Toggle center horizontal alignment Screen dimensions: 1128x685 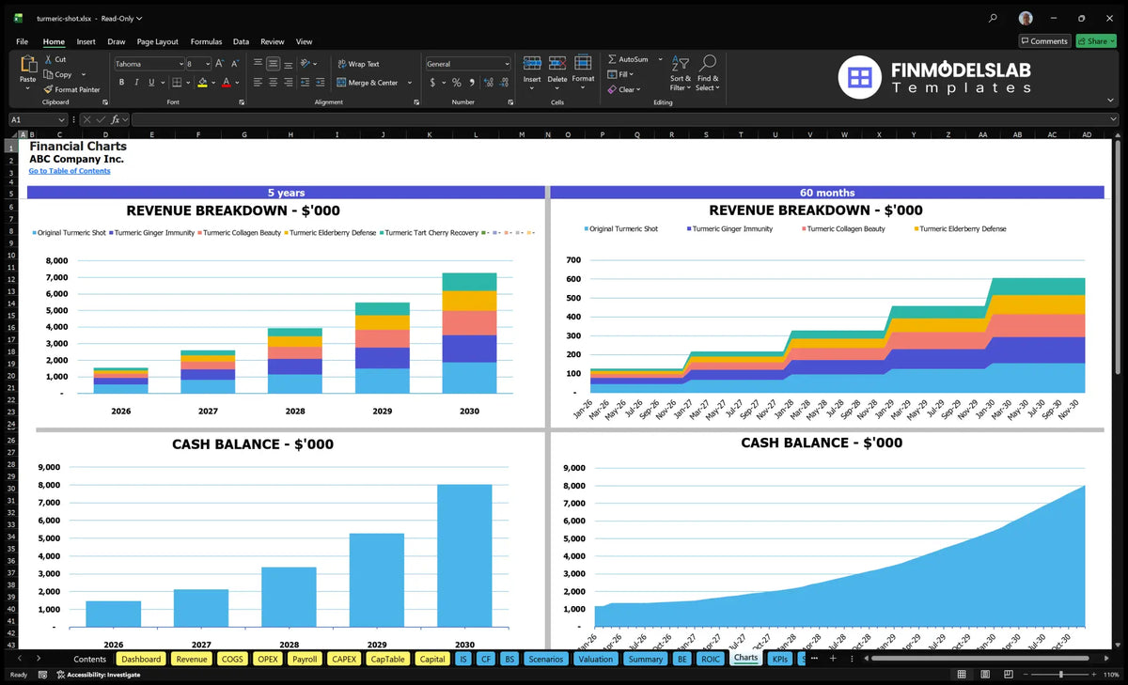(273, 83)
